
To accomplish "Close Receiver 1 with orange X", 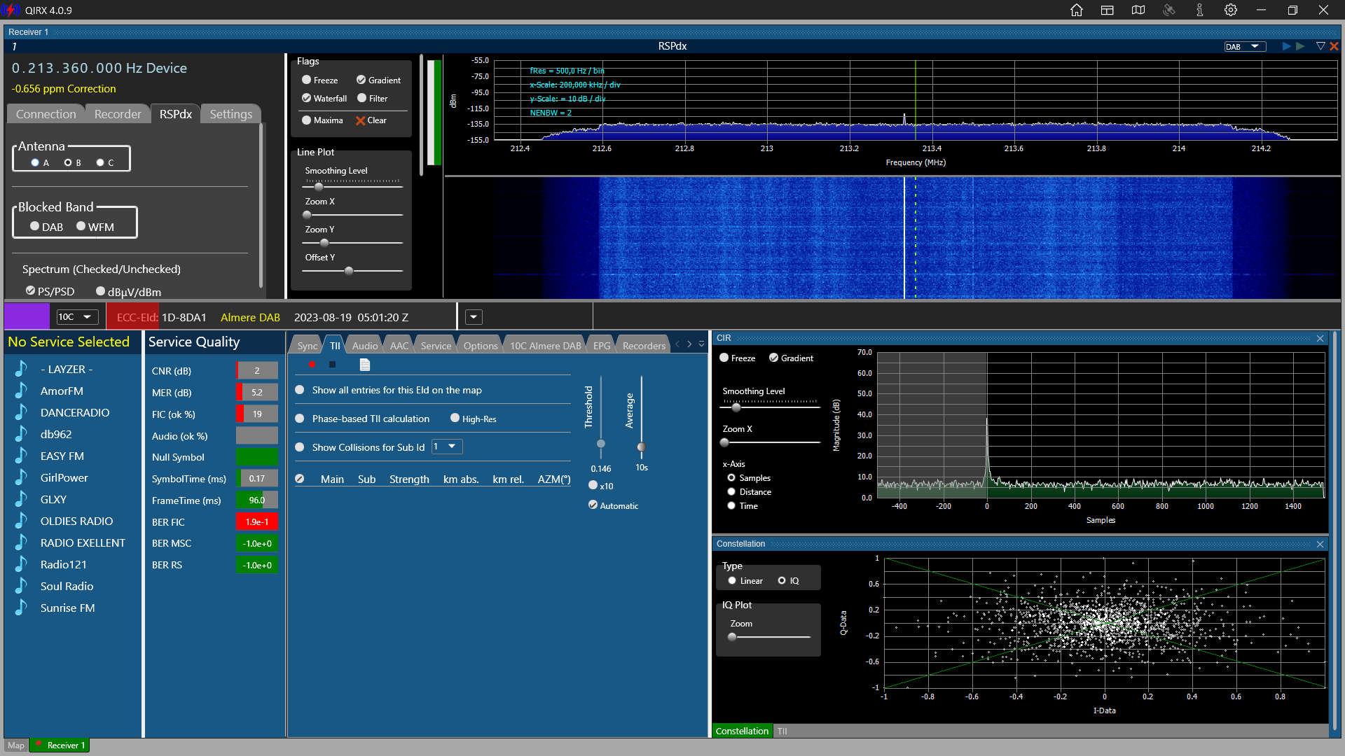I will [x=1334, y=46].
